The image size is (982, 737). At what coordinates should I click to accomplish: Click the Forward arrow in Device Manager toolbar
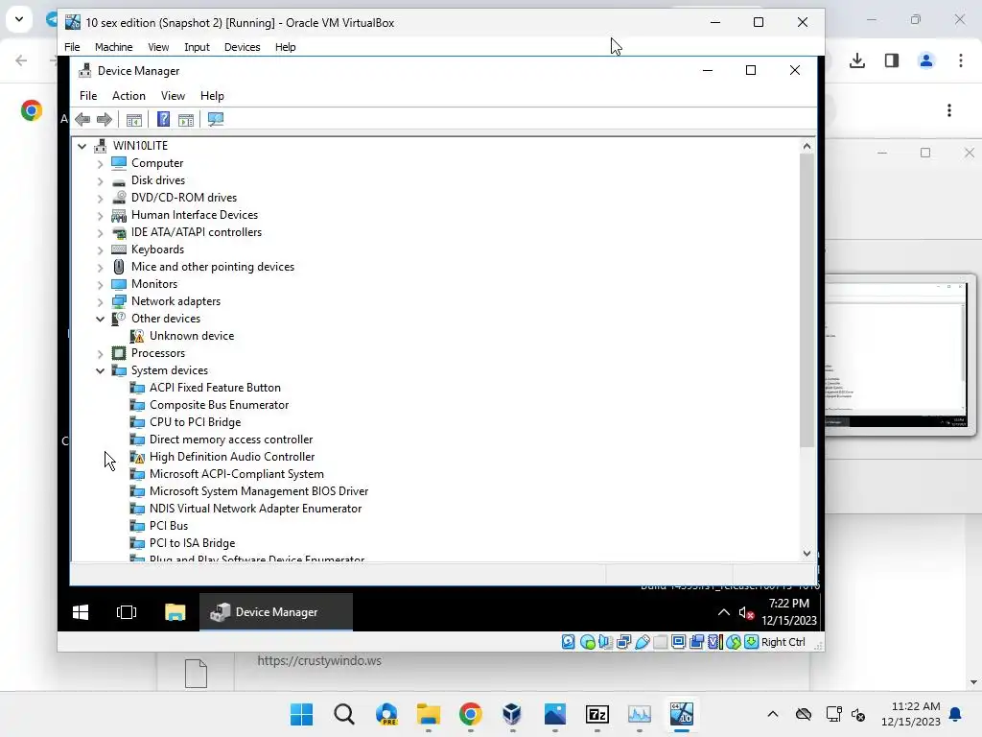pos(104,119)
